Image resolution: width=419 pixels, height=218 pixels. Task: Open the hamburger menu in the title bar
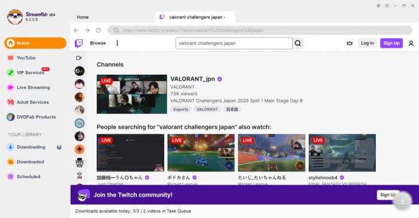point(387,5)
